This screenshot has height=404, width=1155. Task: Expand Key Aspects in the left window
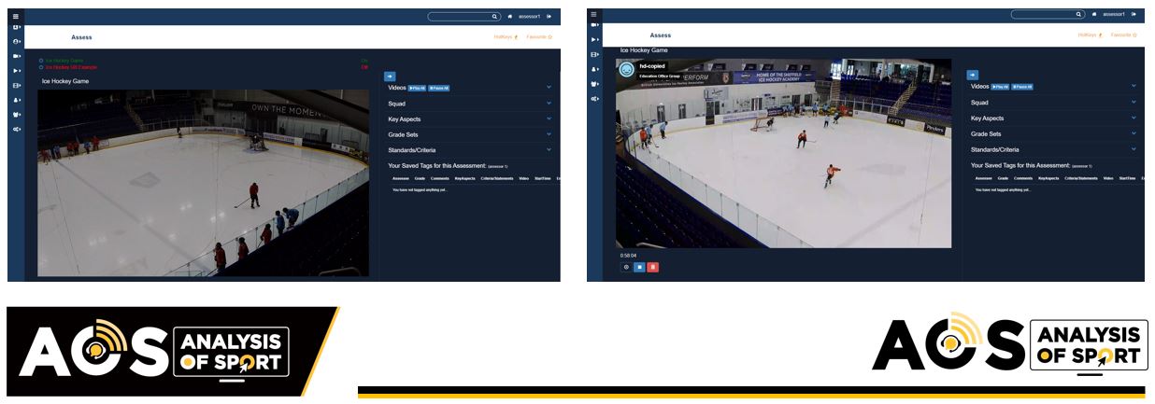tap(549, 118)
